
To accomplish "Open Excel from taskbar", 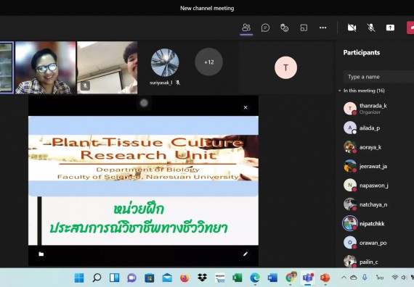I will pyautogui.click(x=237, y=278).
